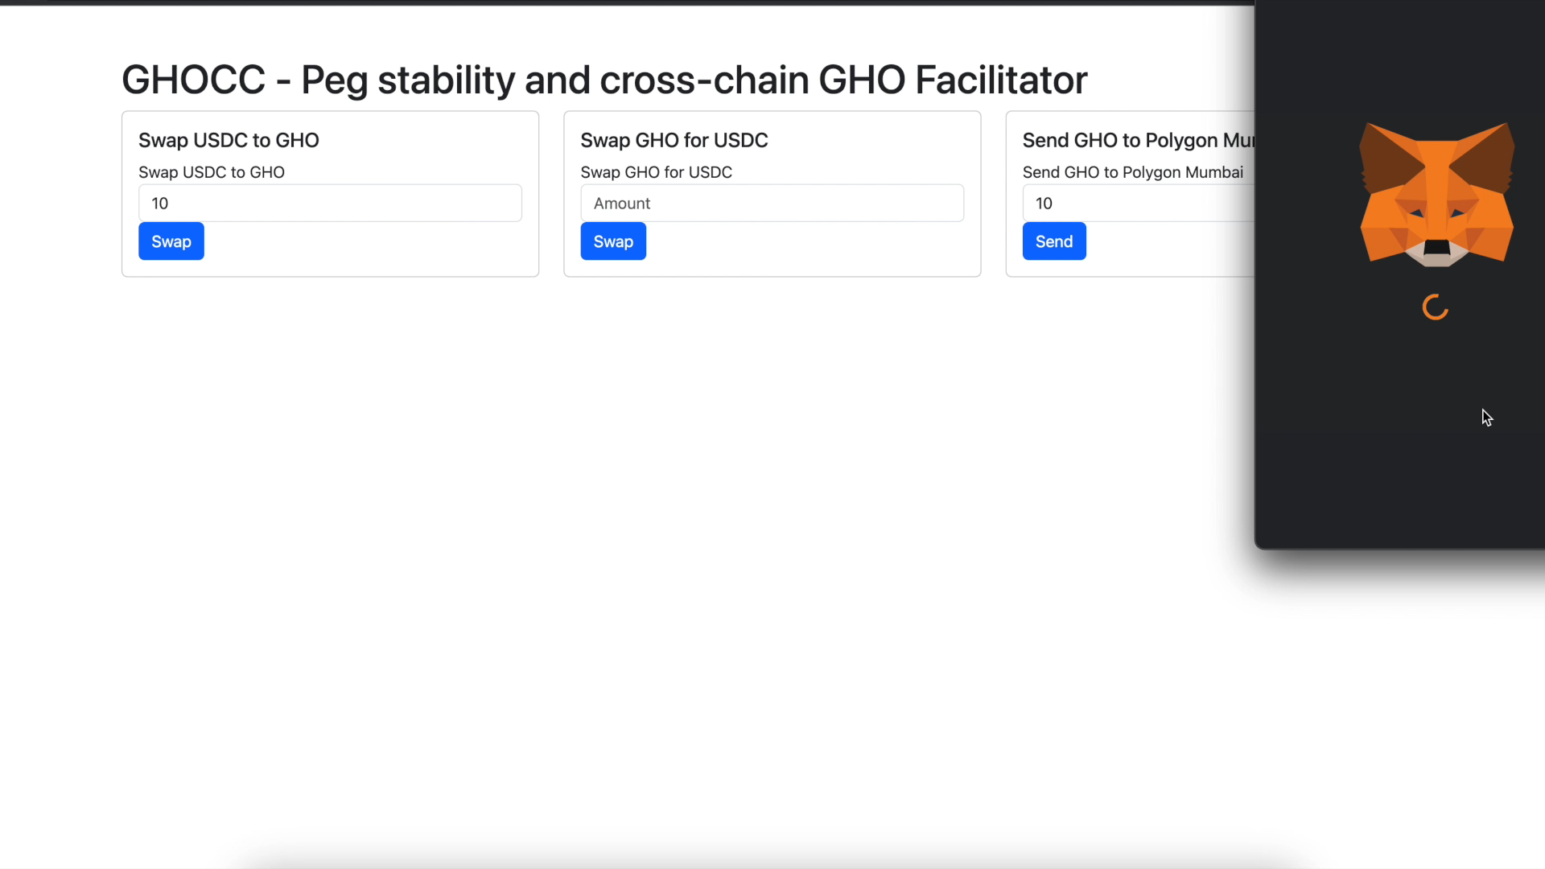1545x869 pixels.
Task: Click the orange loading spinner in MetaMask
Action: (x=1436, y=307)
